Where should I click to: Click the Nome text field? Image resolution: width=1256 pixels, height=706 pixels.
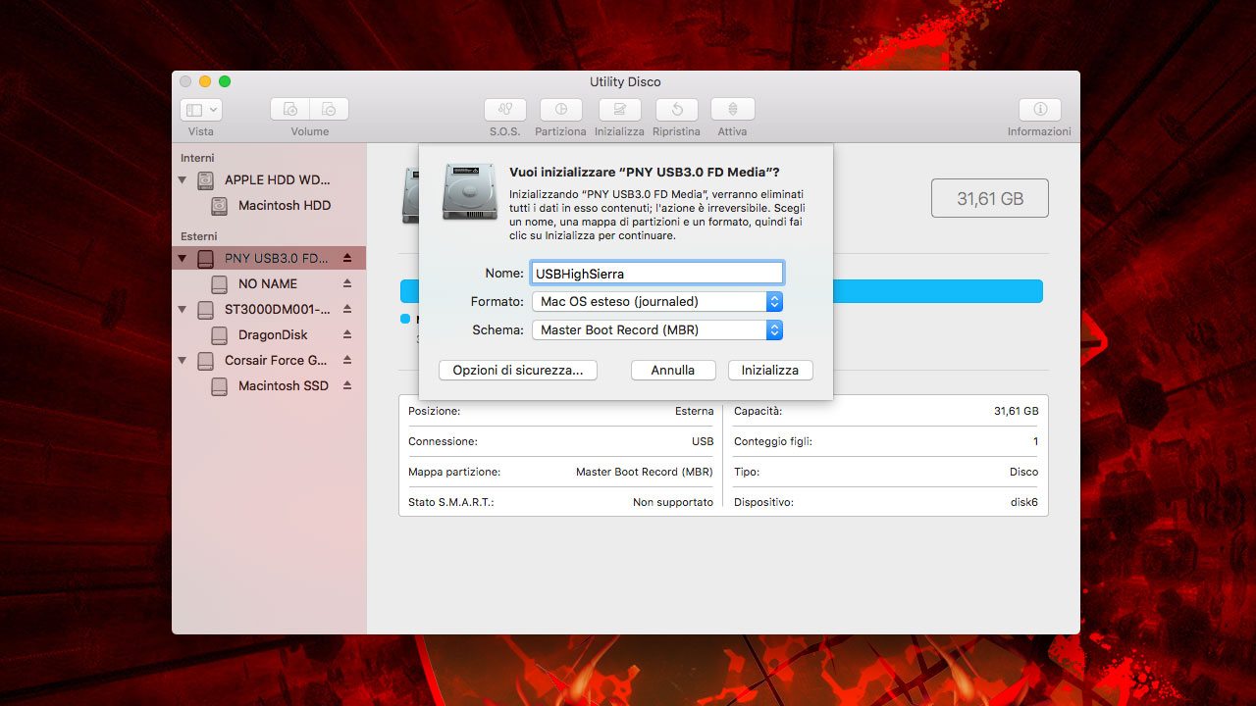click(x=656, y=274)
